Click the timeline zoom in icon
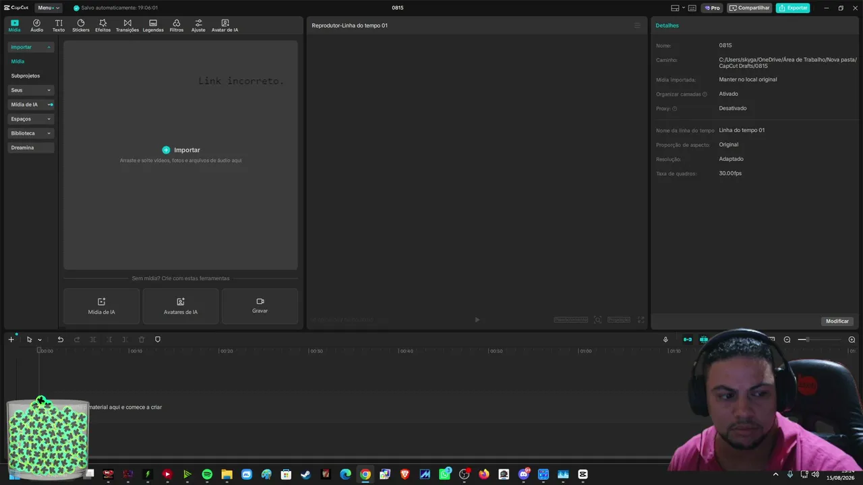 coord(852,339)
